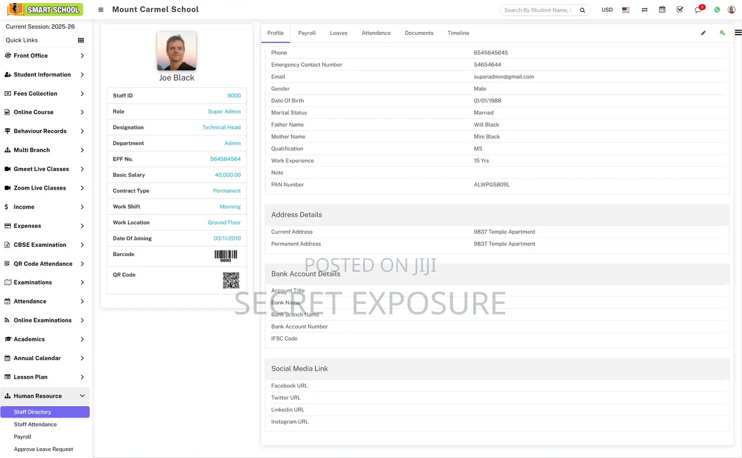Click the Basic Salary 45,000.00 value
Screen dimensions: 742x458
tap(228, 175)
